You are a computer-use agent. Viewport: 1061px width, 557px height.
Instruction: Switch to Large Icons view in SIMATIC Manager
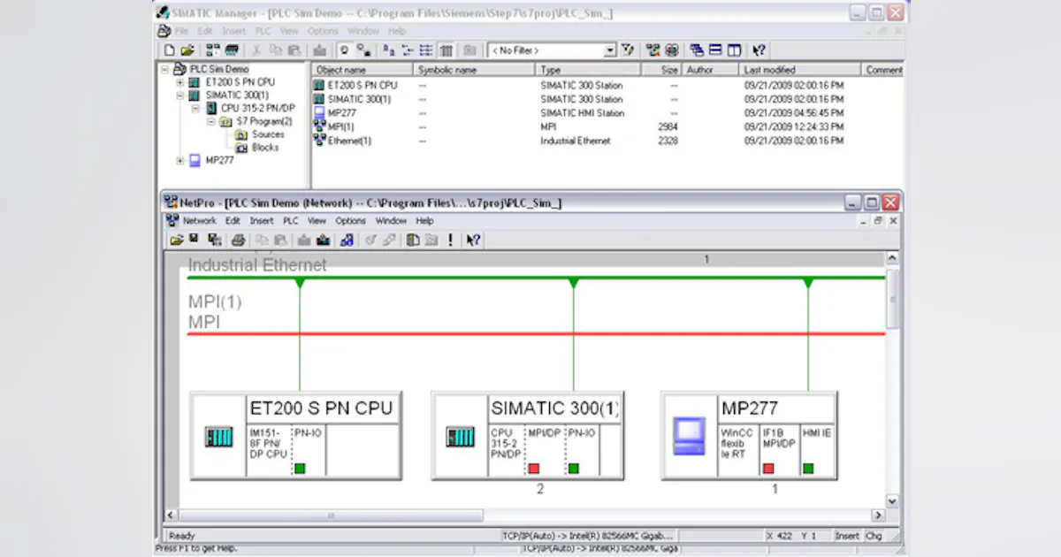tap(389, 50)
